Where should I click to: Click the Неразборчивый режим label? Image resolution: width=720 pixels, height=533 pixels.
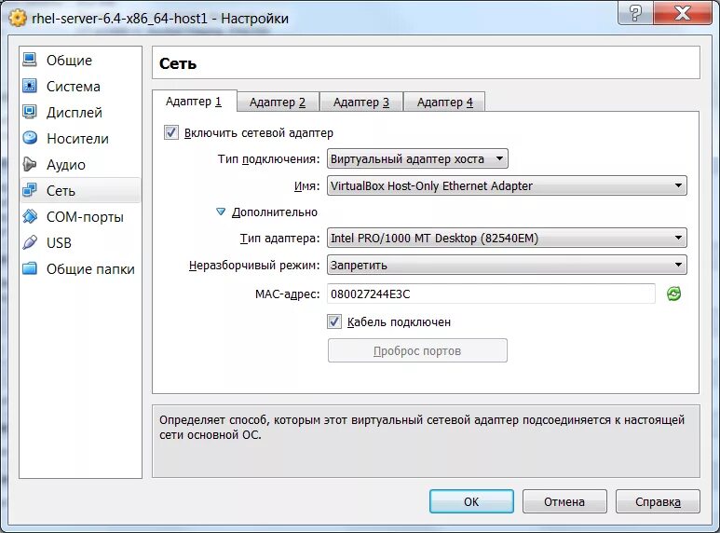(254, 266)
